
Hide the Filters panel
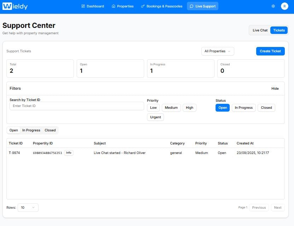(275, 89)
